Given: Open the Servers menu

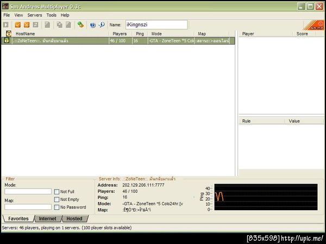Looking at the screenshot, I should coord(35,15).
